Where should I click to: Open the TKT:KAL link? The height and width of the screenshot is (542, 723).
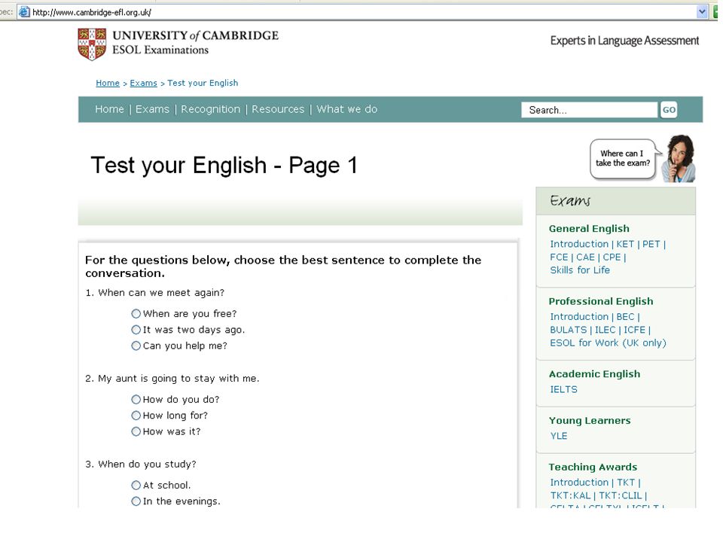tap(570, 495)
